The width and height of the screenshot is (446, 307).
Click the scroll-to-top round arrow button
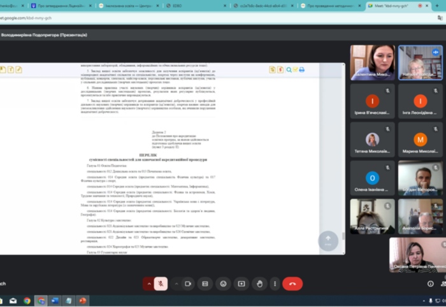[x=328, y=240]
